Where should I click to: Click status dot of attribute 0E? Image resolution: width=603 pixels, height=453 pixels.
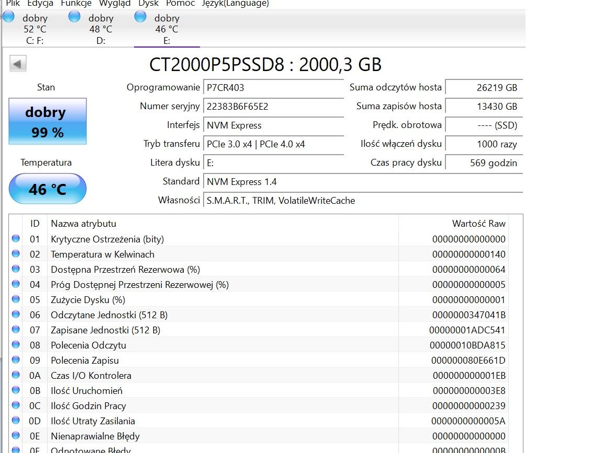[x=16, y=435]
